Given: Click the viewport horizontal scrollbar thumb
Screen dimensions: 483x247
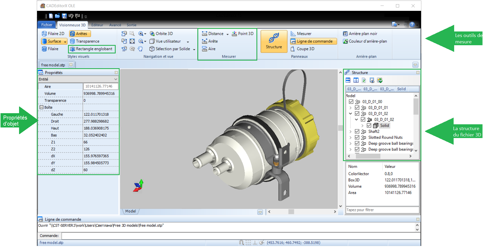Looking at the screenshot, I should click(x=291, y=212).
